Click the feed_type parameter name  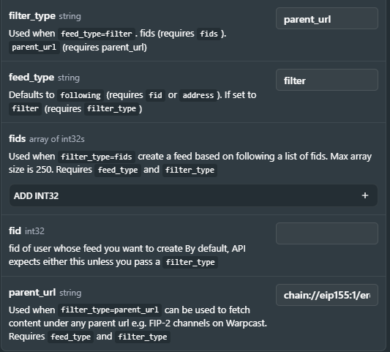tap(31, 78)
